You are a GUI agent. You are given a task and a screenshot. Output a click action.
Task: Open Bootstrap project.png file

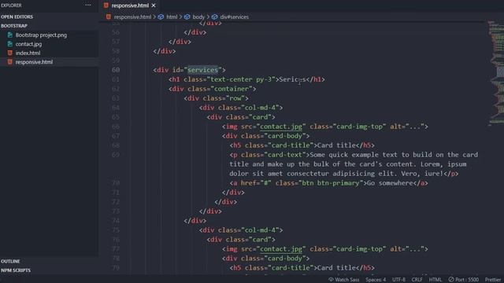coord(41,35)
